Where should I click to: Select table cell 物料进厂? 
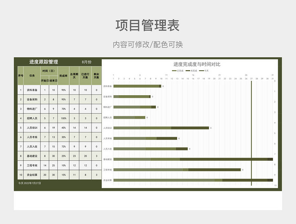[x=32, y=109]
